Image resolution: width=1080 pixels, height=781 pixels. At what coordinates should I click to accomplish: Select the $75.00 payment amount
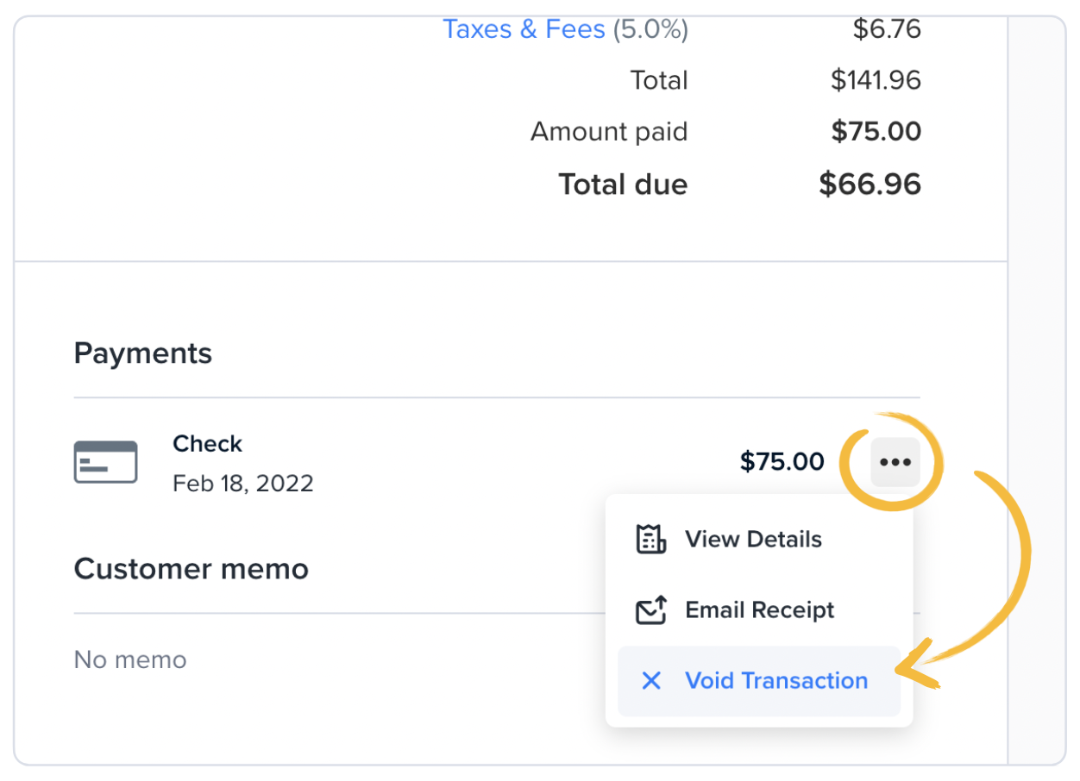[782, 461]
